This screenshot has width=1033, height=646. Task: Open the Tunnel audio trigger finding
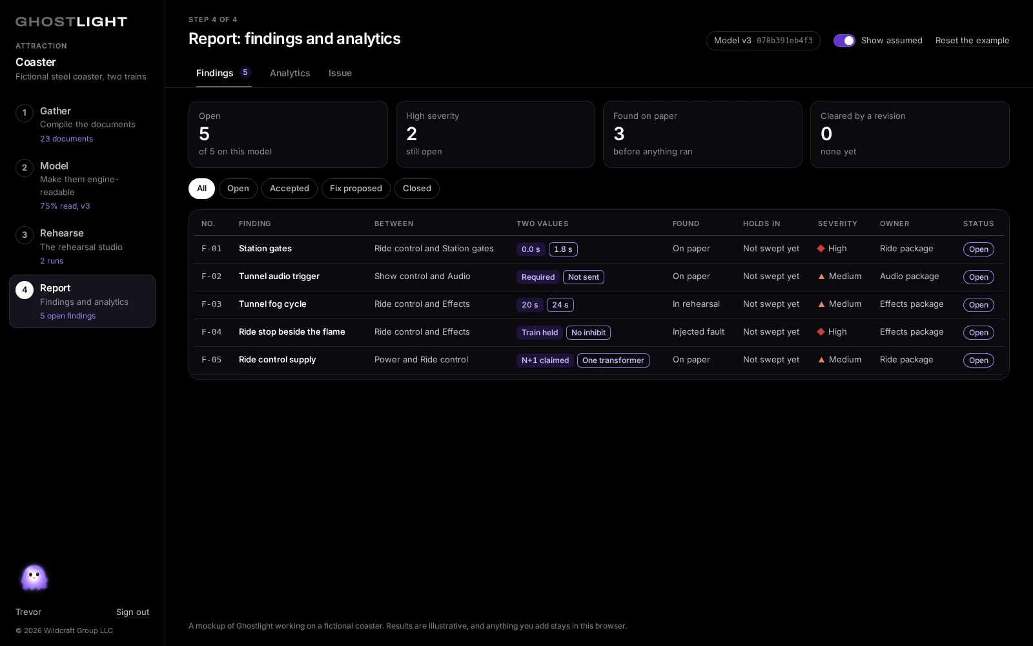[x=279, y=276]
